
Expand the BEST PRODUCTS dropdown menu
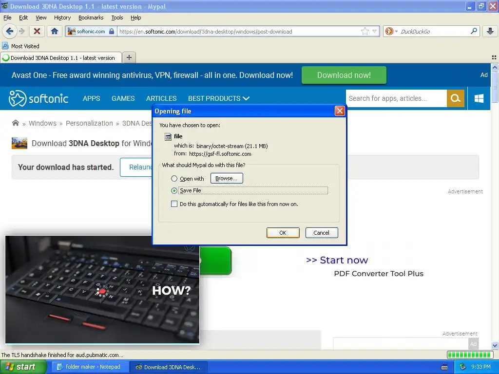pos(219,98)
